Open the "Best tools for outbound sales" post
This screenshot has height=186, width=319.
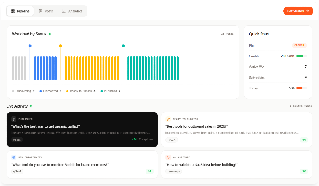pyautogui.click(x=196, y=126)
